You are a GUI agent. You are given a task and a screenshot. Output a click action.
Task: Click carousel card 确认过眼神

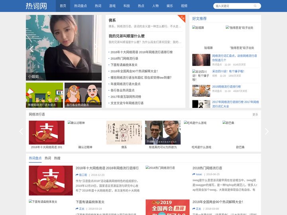coord(85,135)
